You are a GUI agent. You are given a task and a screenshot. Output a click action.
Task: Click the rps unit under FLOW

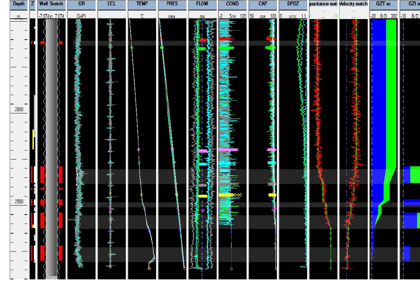[202, 16]
